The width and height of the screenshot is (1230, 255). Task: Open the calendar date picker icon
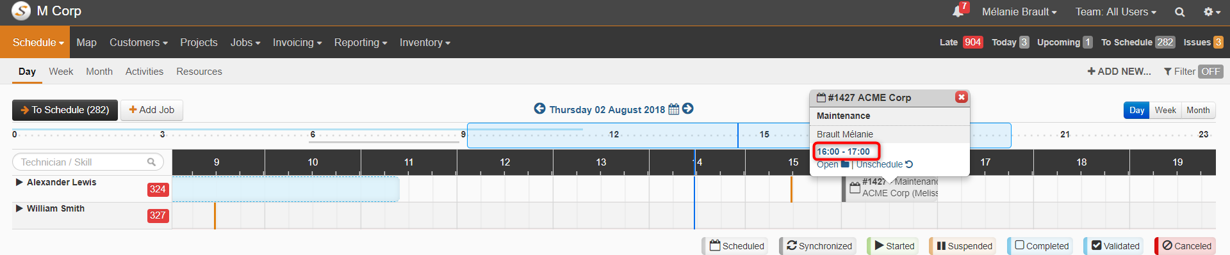tap(673, 109)
